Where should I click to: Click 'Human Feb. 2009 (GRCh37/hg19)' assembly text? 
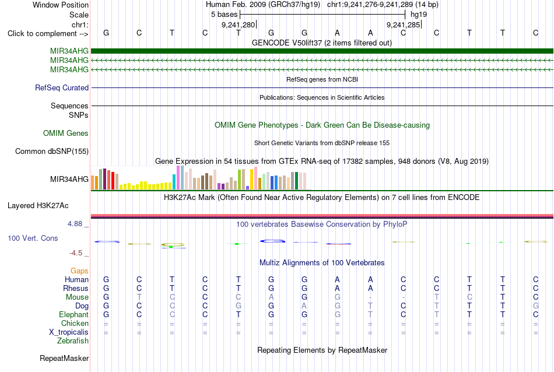pyautogui.click(x=263, y=5)
